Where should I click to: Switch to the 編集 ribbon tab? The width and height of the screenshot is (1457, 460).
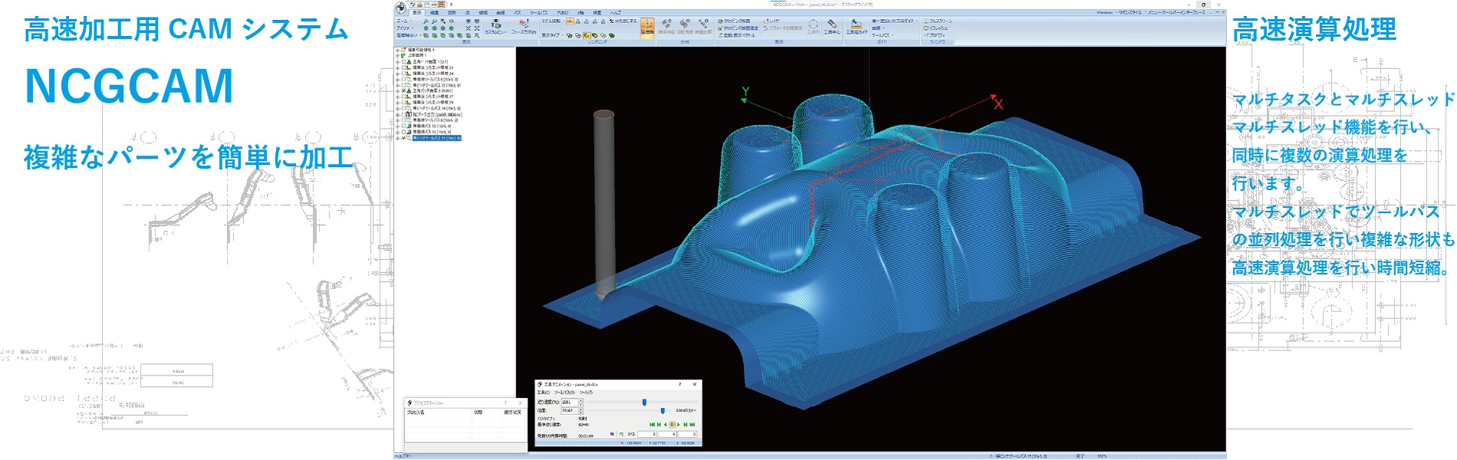(434, 12)
